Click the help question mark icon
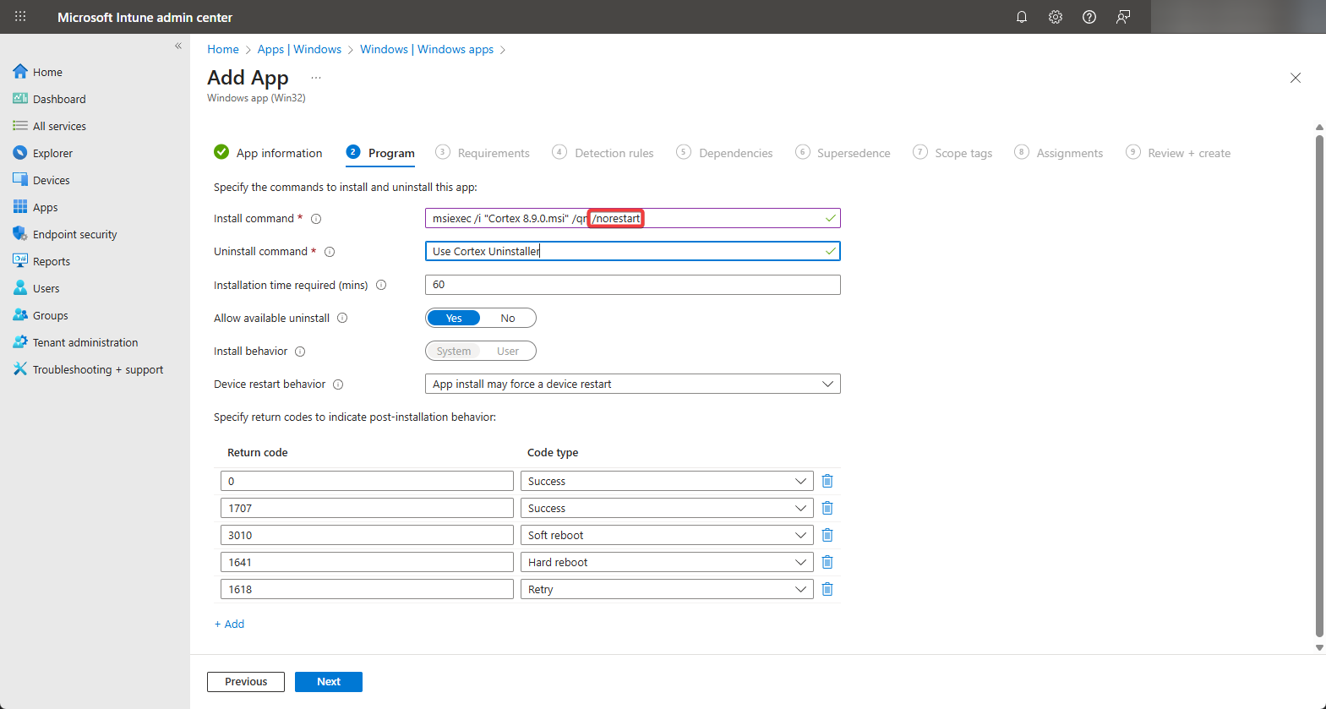 click(x=1089, y=17)
